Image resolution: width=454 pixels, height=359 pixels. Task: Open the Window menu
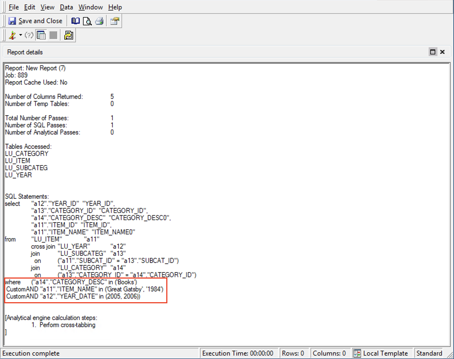pos(91,7)
